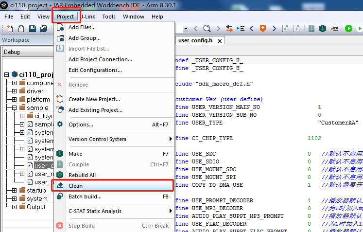Select the platform folder in workspace tree
The width and height of the screenshot is (363, 232).
[38, 99]
